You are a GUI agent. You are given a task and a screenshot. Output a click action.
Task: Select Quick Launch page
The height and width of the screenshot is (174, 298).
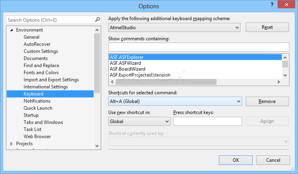(x=38, y=108)
